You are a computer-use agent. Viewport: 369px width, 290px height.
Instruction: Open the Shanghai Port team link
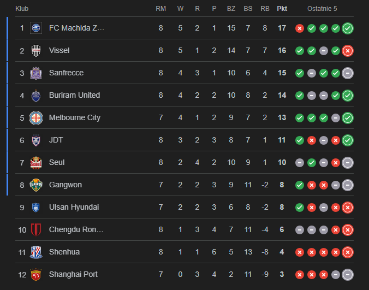pyautogui.click(x=73, y=274)
